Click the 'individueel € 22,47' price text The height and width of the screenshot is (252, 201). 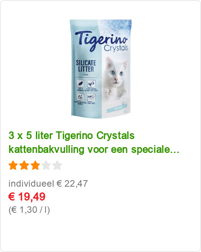(x=48, y=184)
